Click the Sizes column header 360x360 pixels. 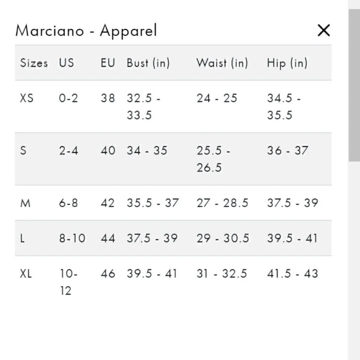click(x=34, y=63)
